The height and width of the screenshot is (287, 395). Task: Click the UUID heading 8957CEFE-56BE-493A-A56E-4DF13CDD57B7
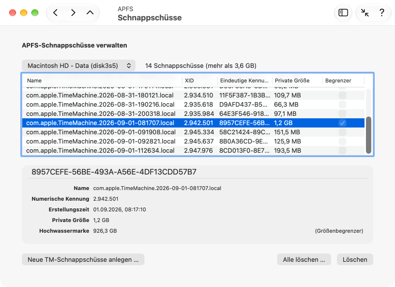[x=114, y=172]
